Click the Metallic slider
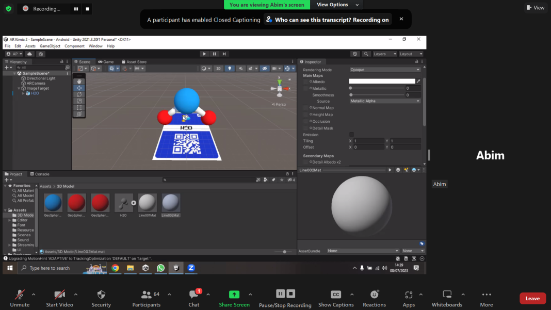 377,88
